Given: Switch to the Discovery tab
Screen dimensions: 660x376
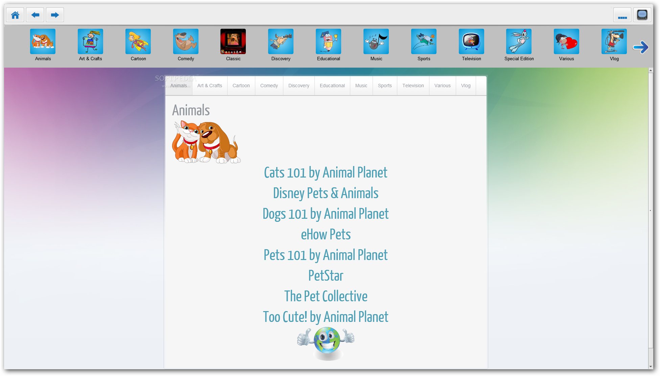Looking at the screenshot, I should pyautogui.click(x=299, y=86).
